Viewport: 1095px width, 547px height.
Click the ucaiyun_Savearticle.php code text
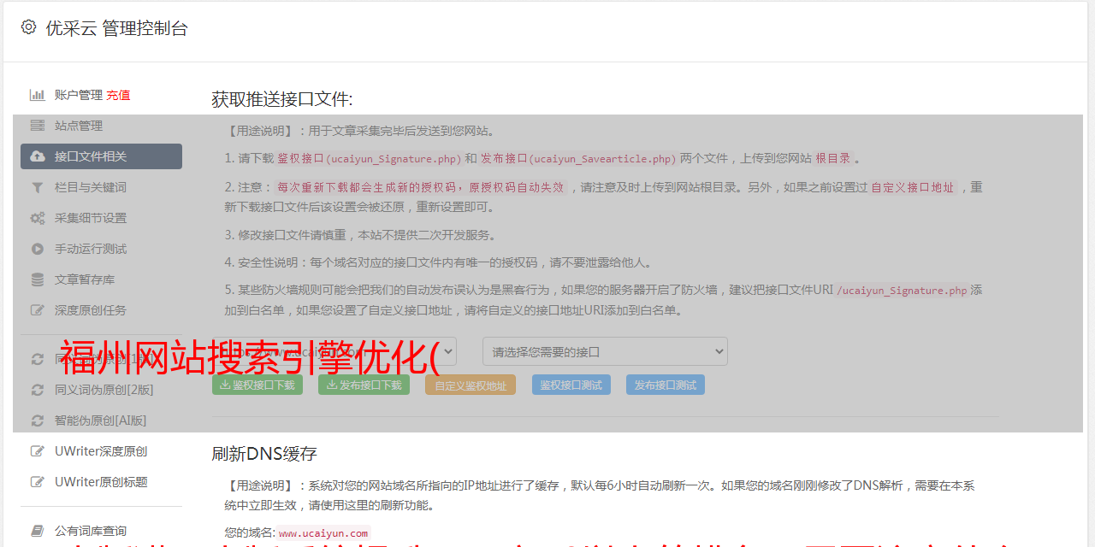click(602, 159)
